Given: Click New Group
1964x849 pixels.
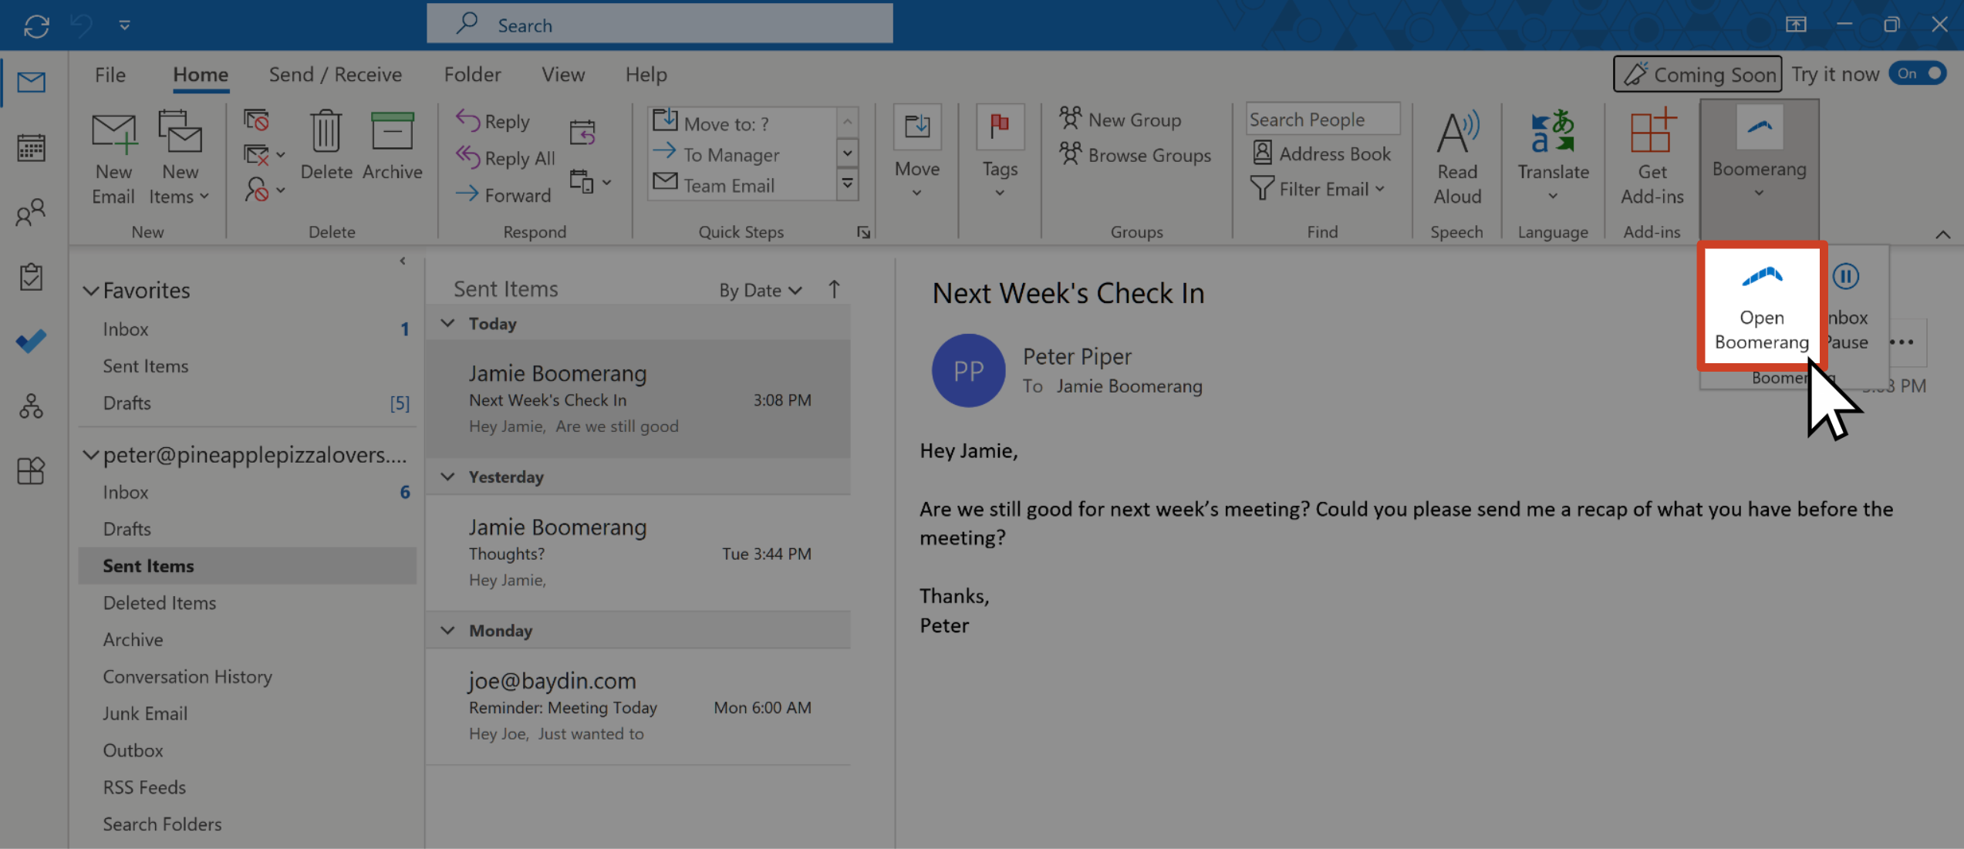Looking at the screenshot, I should (x=1121, y=120).
